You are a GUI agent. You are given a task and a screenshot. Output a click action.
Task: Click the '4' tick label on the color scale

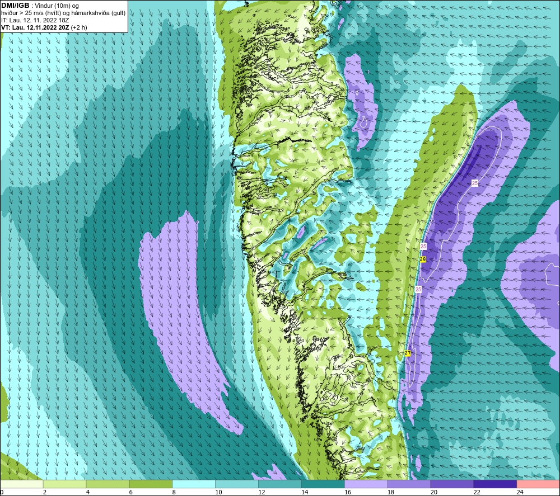pos(88,492)
